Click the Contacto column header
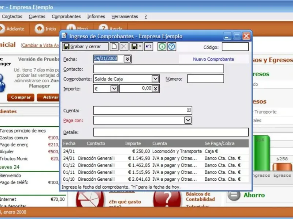 96,143
